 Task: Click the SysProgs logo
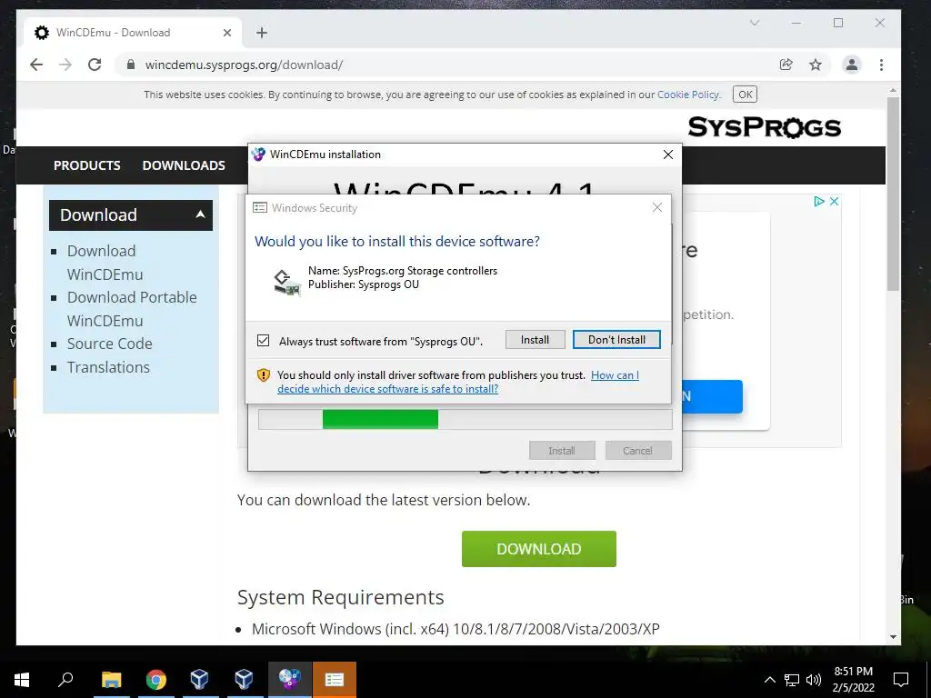(x=764, y=127)
